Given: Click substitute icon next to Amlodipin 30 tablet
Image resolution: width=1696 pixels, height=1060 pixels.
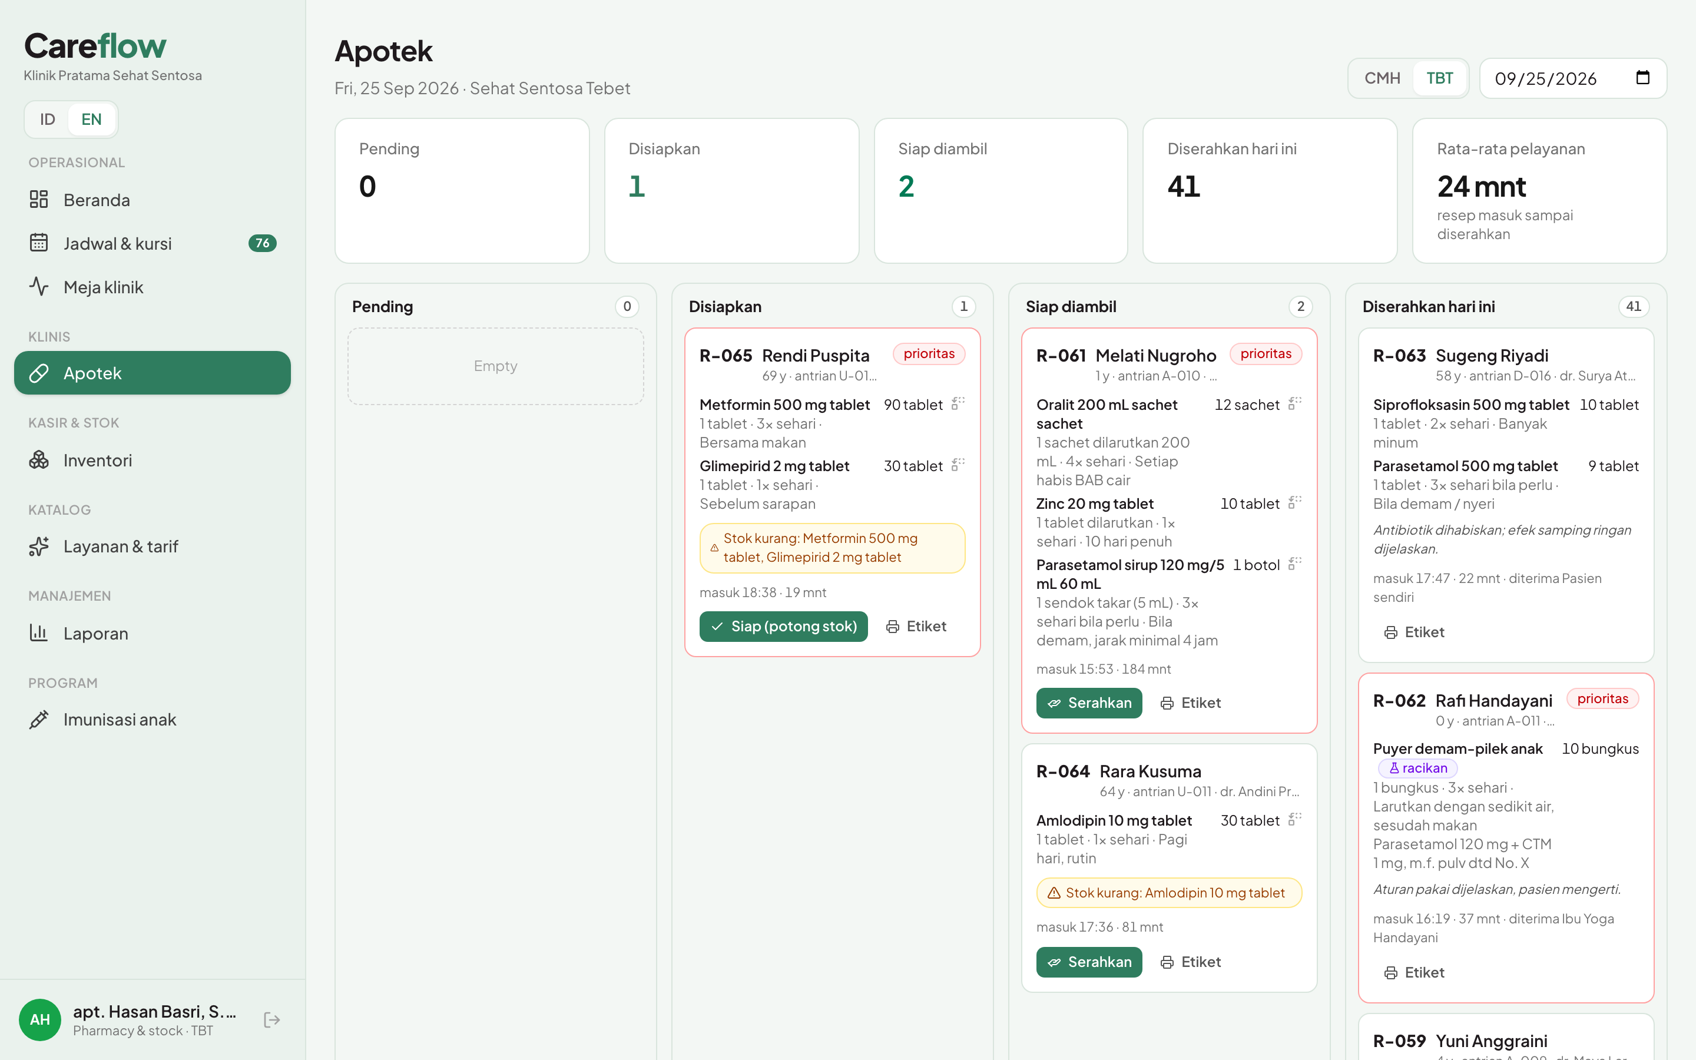Looking at the screenshot, I should pyautogui.click(x=1295, y=819).
